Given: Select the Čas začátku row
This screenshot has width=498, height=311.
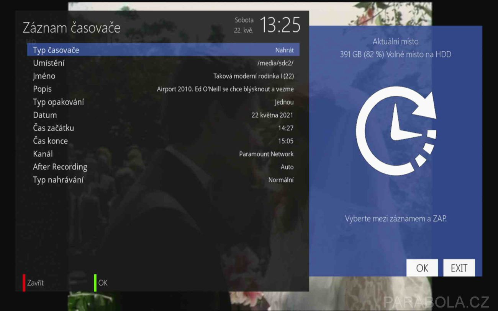Looking at the screenshot, I should pyautogui.click(x=163, y=128).
